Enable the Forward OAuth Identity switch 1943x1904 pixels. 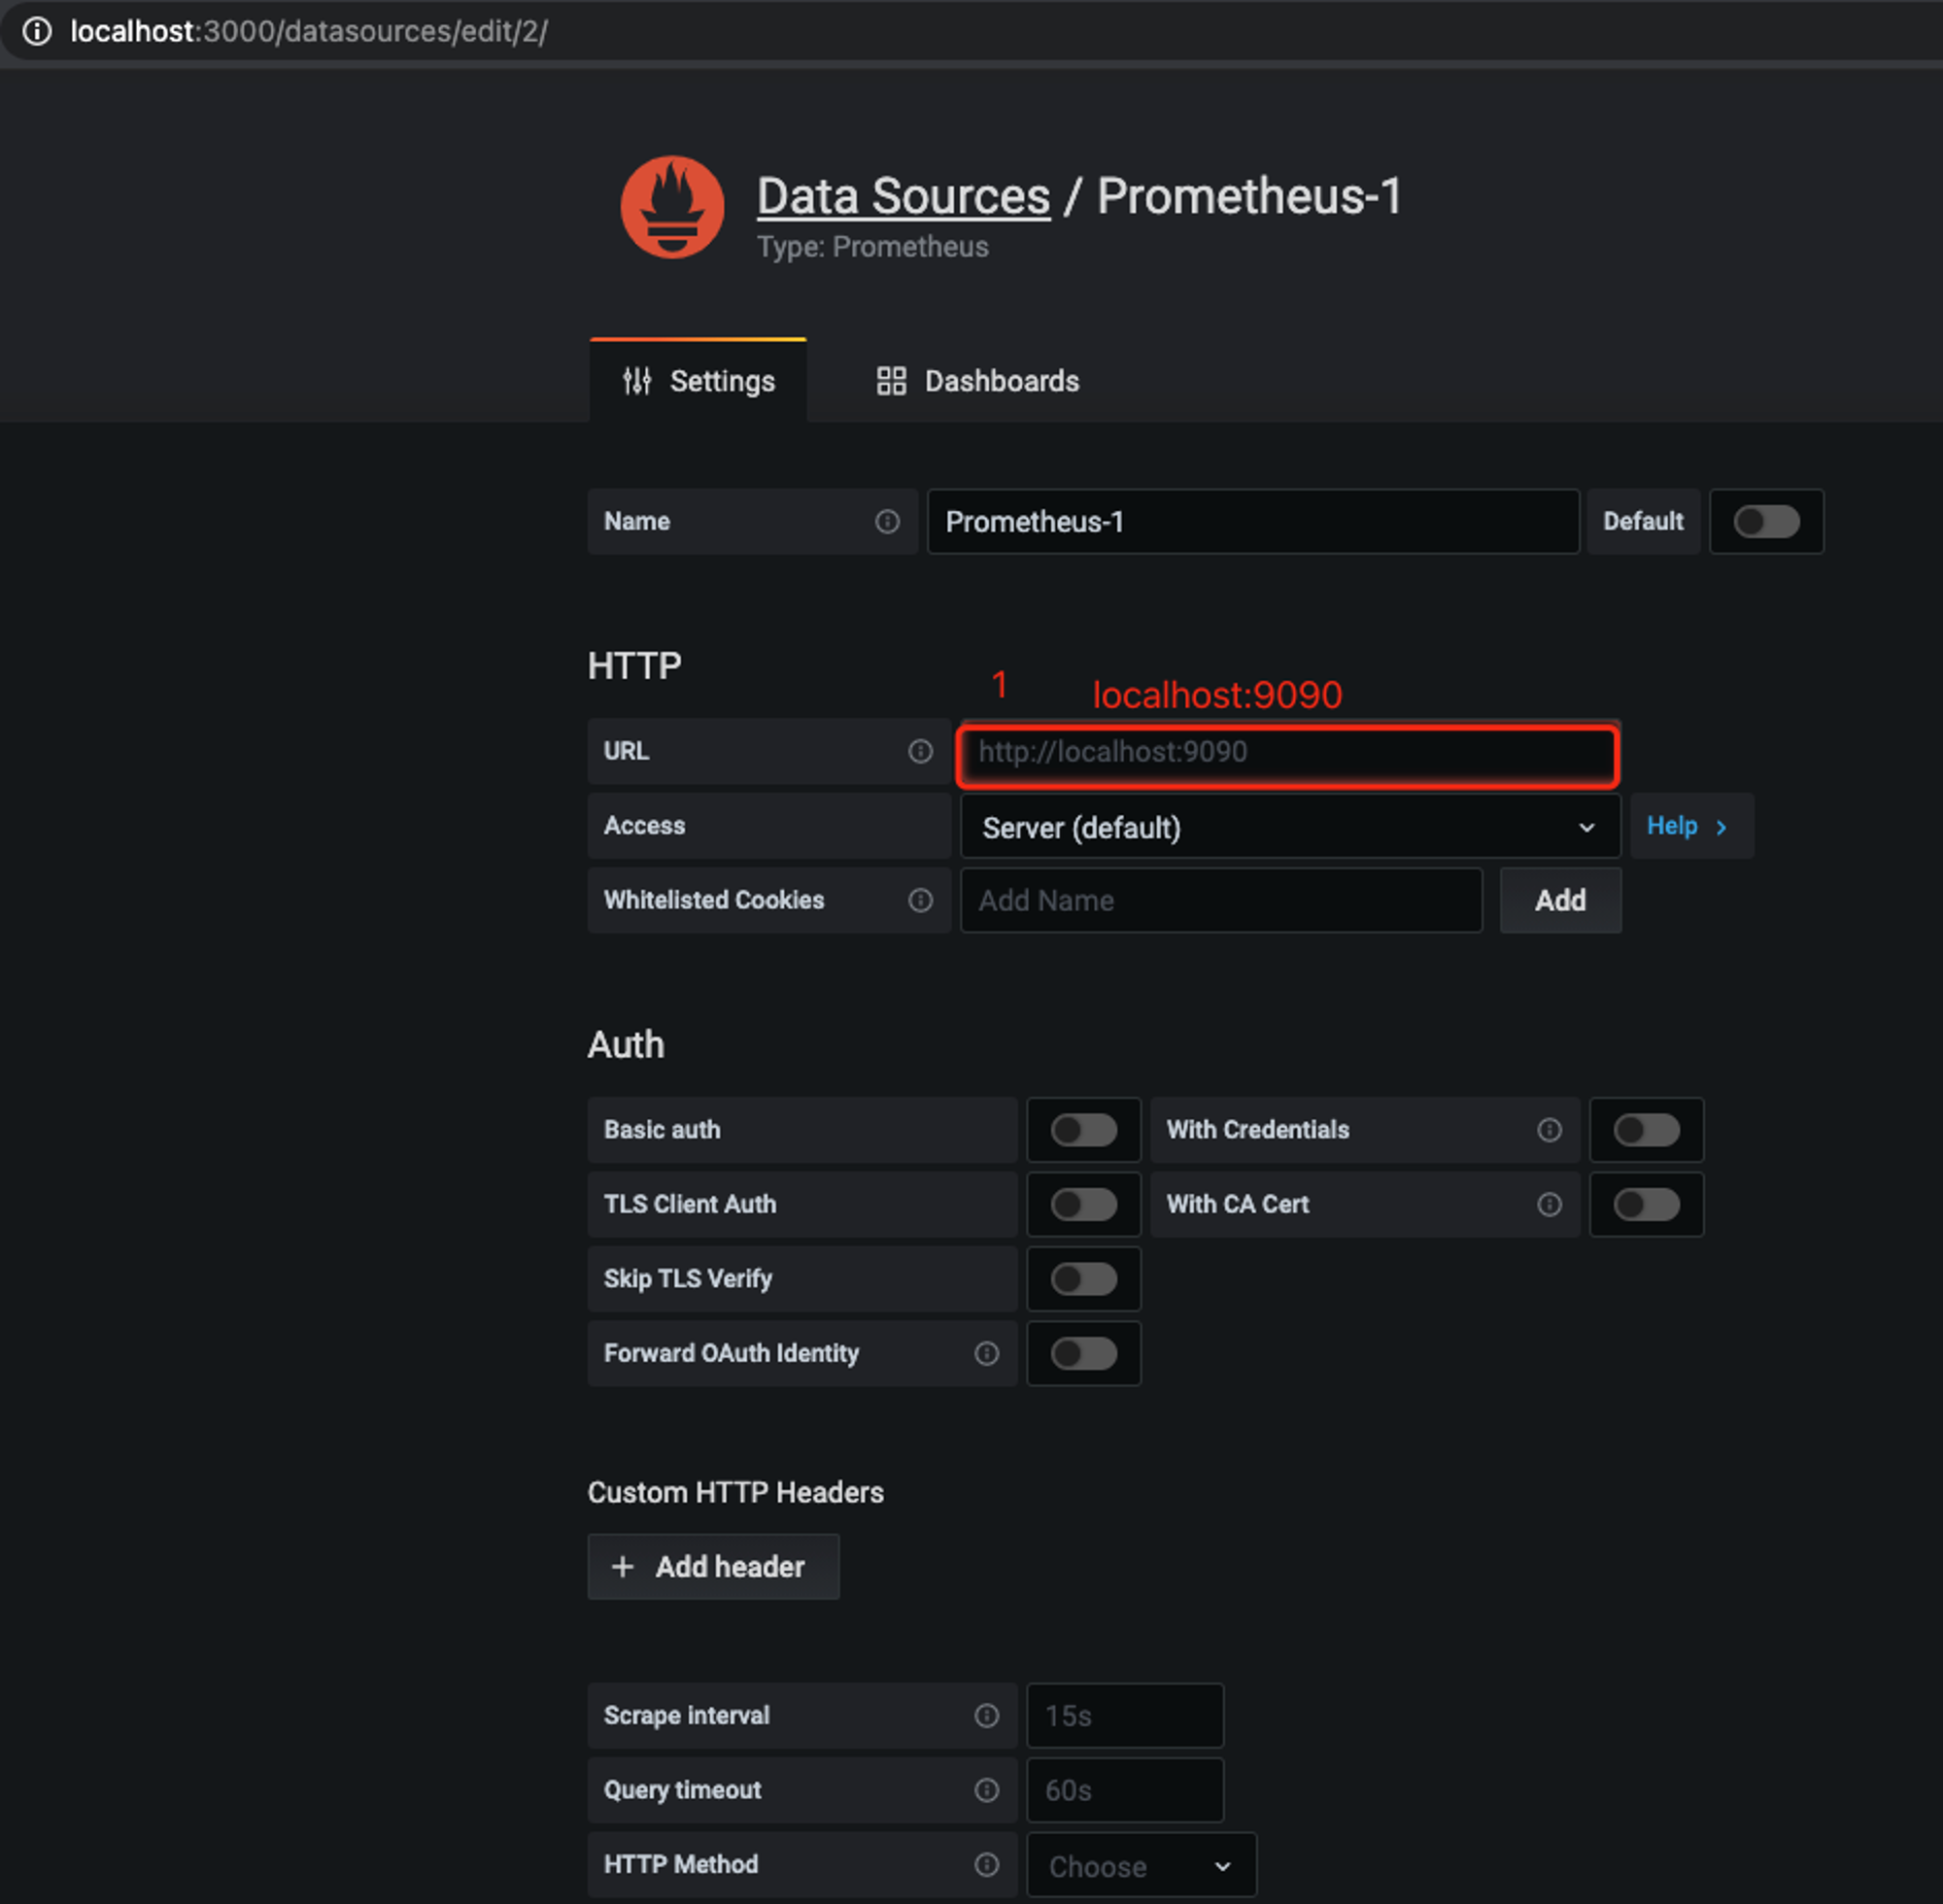click(x=1084, y=1353)
